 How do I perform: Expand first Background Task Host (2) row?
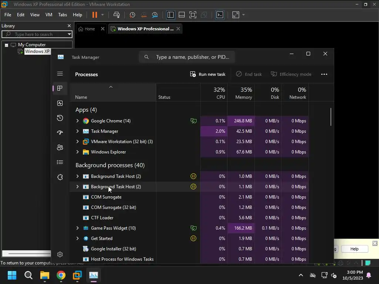click(77, 176)
